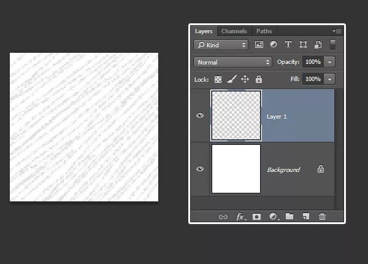Toggle visibility of the Background layer
The image size is (368, 264).
(200, 169)
